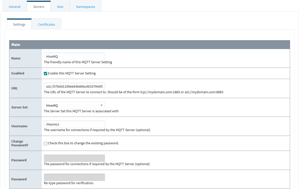299x189 pixels.
Task: Click the bold Name row label
Action: coord(16,58)
